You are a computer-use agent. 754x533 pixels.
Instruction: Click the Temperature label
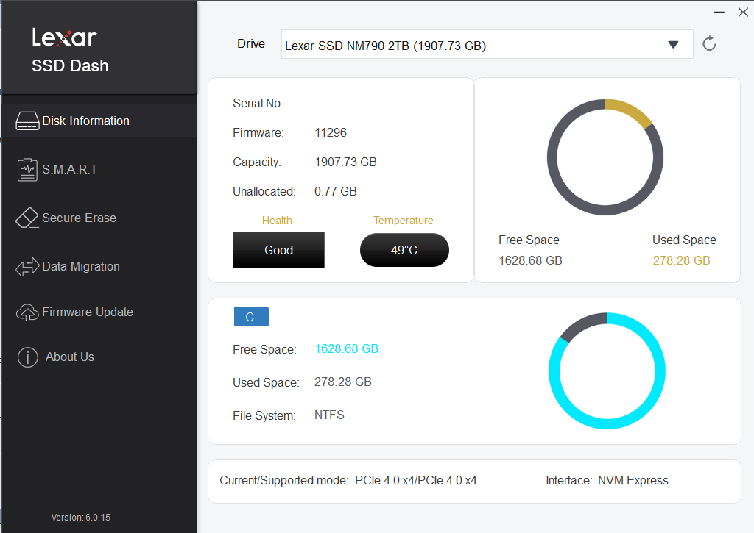point(403,221)
